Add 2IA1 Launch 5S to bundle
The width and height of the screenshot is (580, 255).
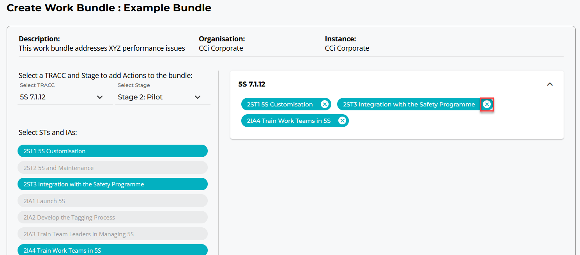point(112,201)
